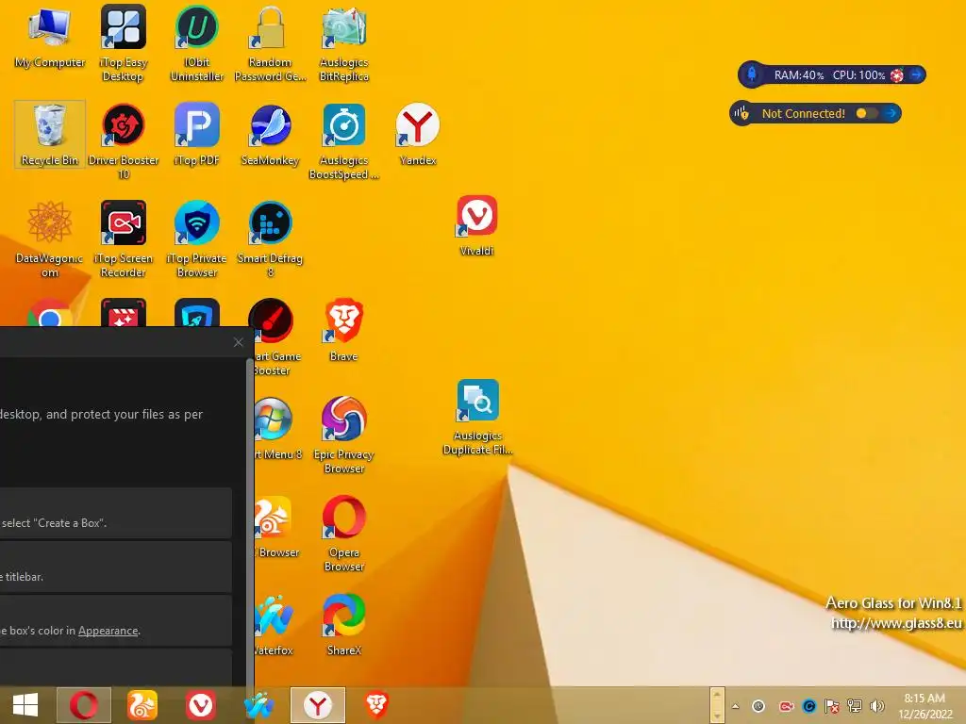Select the Smart Defrag 8 shortcut

[270, 239]
